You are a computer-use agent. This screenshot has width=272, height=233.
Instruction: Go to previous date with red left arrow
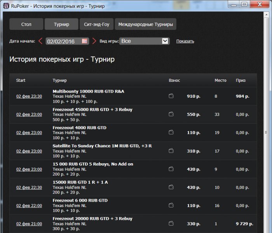tap(40, 41)
